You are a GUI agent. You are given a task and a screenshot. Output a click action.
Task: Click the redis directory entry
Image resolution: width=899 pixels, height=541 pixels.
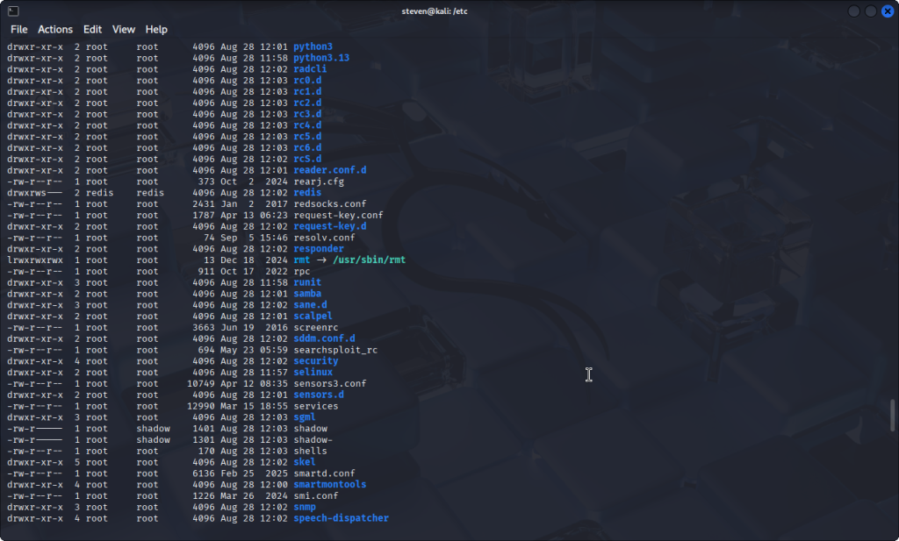307,193
